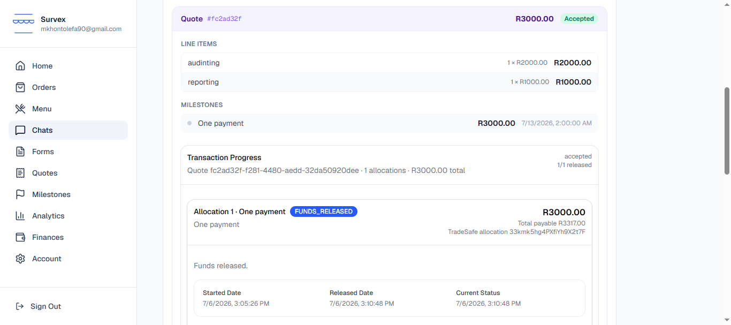Click the 1/1 released text
Screen dimensions: 731x325
click(574, 165)
